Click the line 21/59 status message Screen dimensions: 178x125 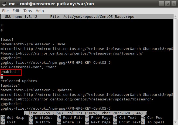coord(86,113)
